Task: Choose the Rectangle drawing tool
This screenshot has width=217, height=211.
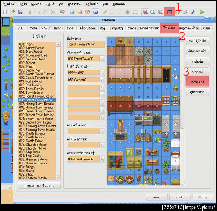Action: point(112,12)
